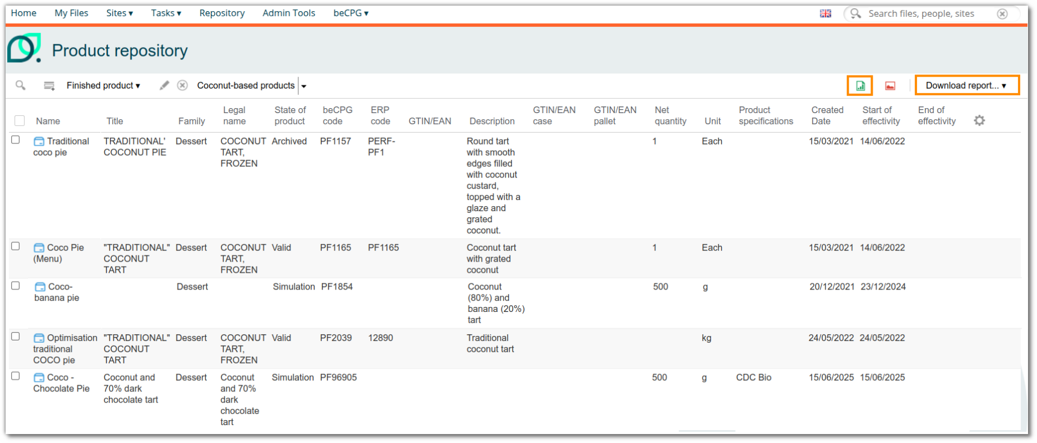Switch language using the UK flag icon

click(x=826, y=13)
